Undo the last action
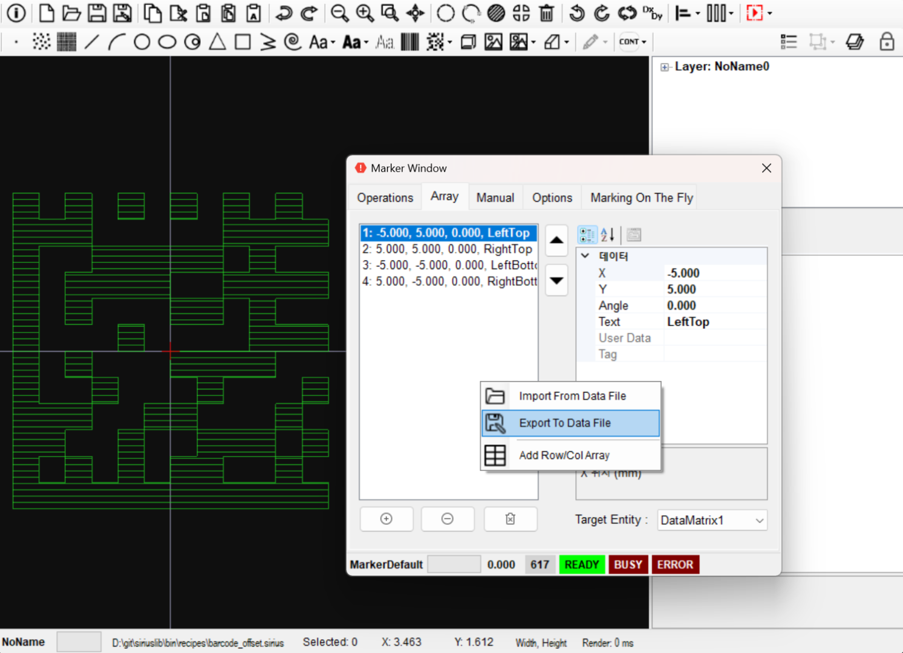This screenshot has height=653, width=903. point(284,13)
